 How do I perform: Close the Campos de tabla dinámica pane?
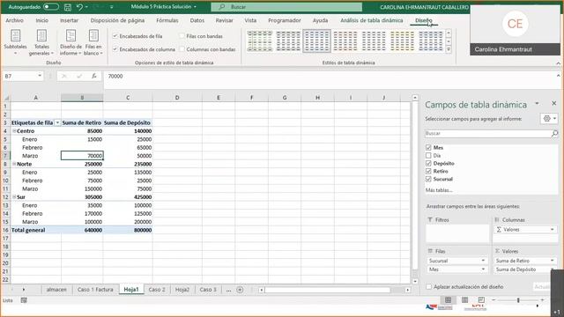[554, 104]
